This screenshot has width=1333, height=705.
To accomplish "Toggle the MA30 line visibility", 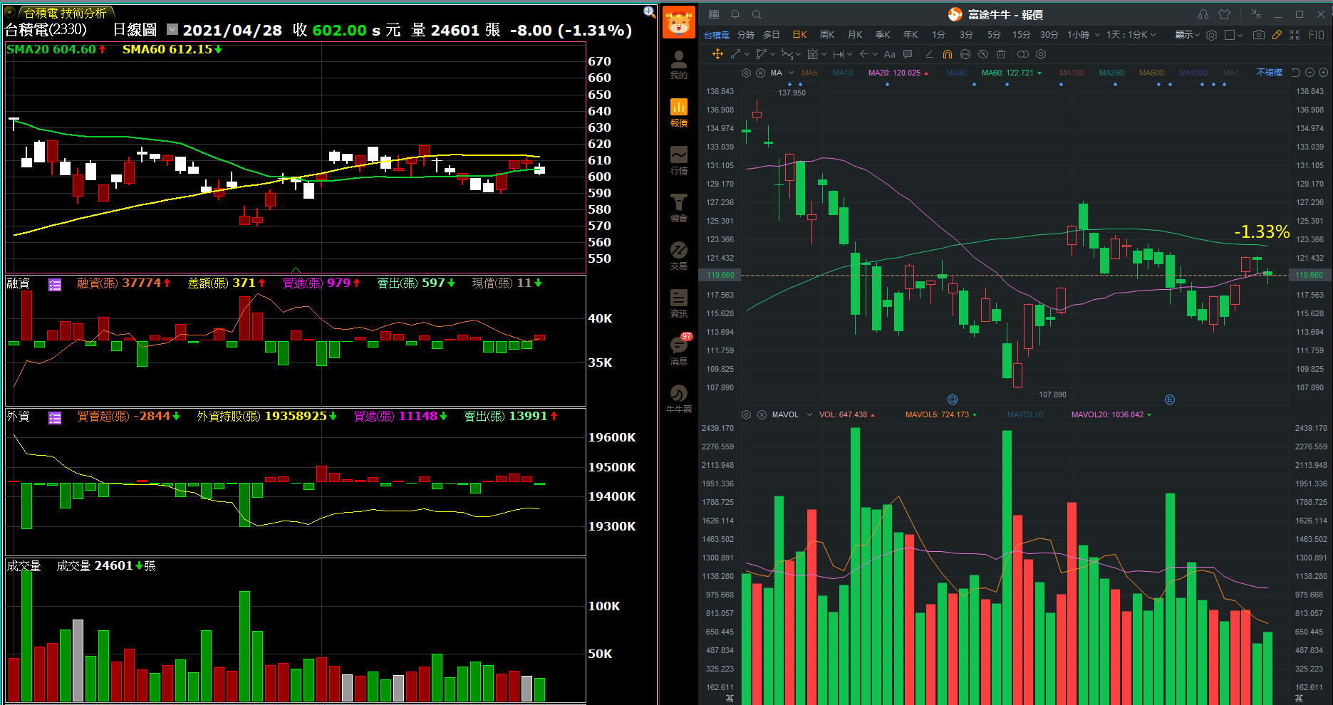I will 956,73.
